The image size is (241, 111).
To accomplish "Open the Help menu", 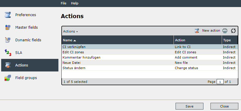I will 75,3.
